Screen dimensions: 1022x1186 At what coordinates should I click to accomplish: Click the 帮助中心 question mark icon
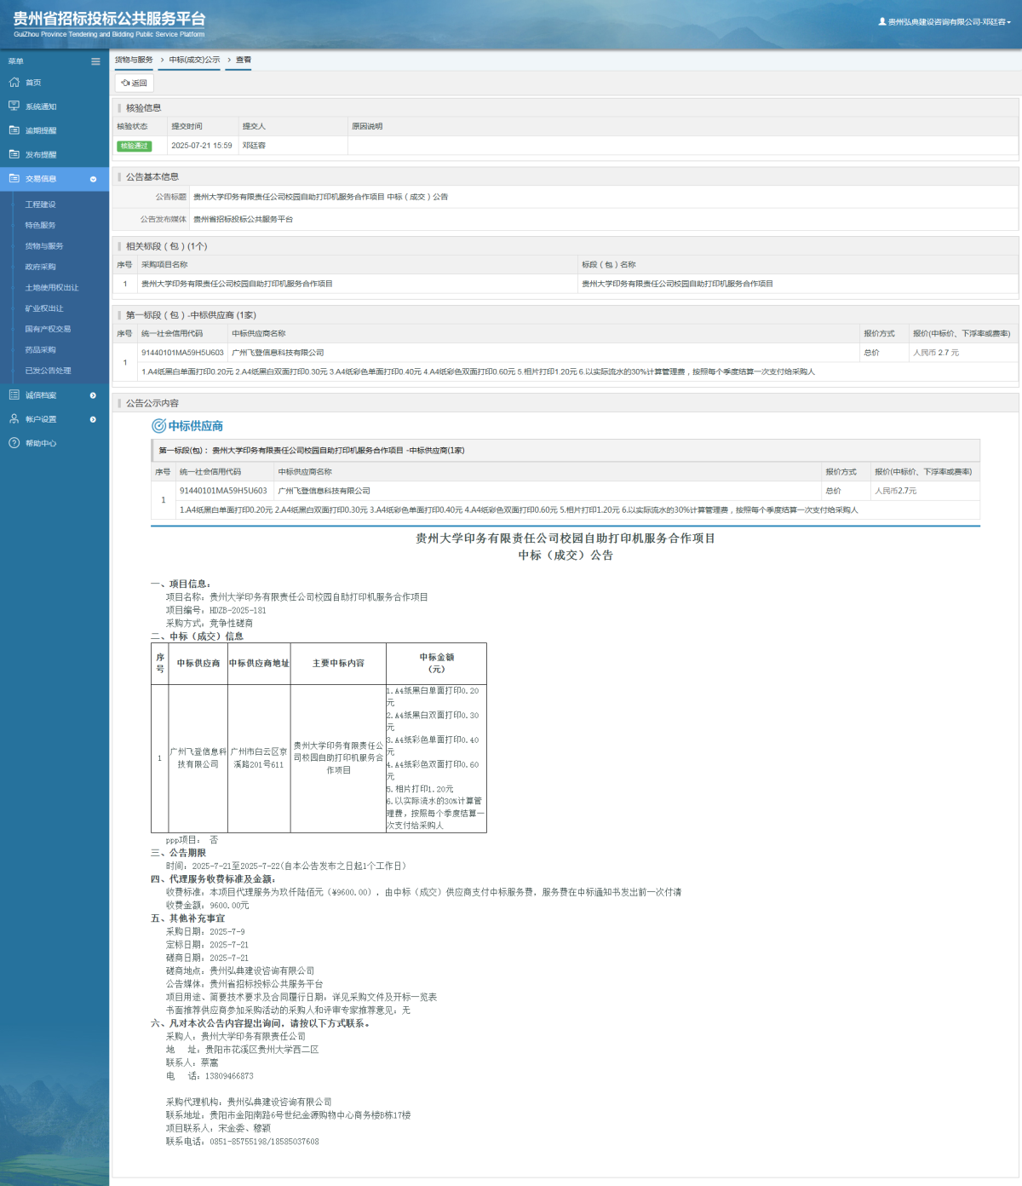click(x=14, y=443)
